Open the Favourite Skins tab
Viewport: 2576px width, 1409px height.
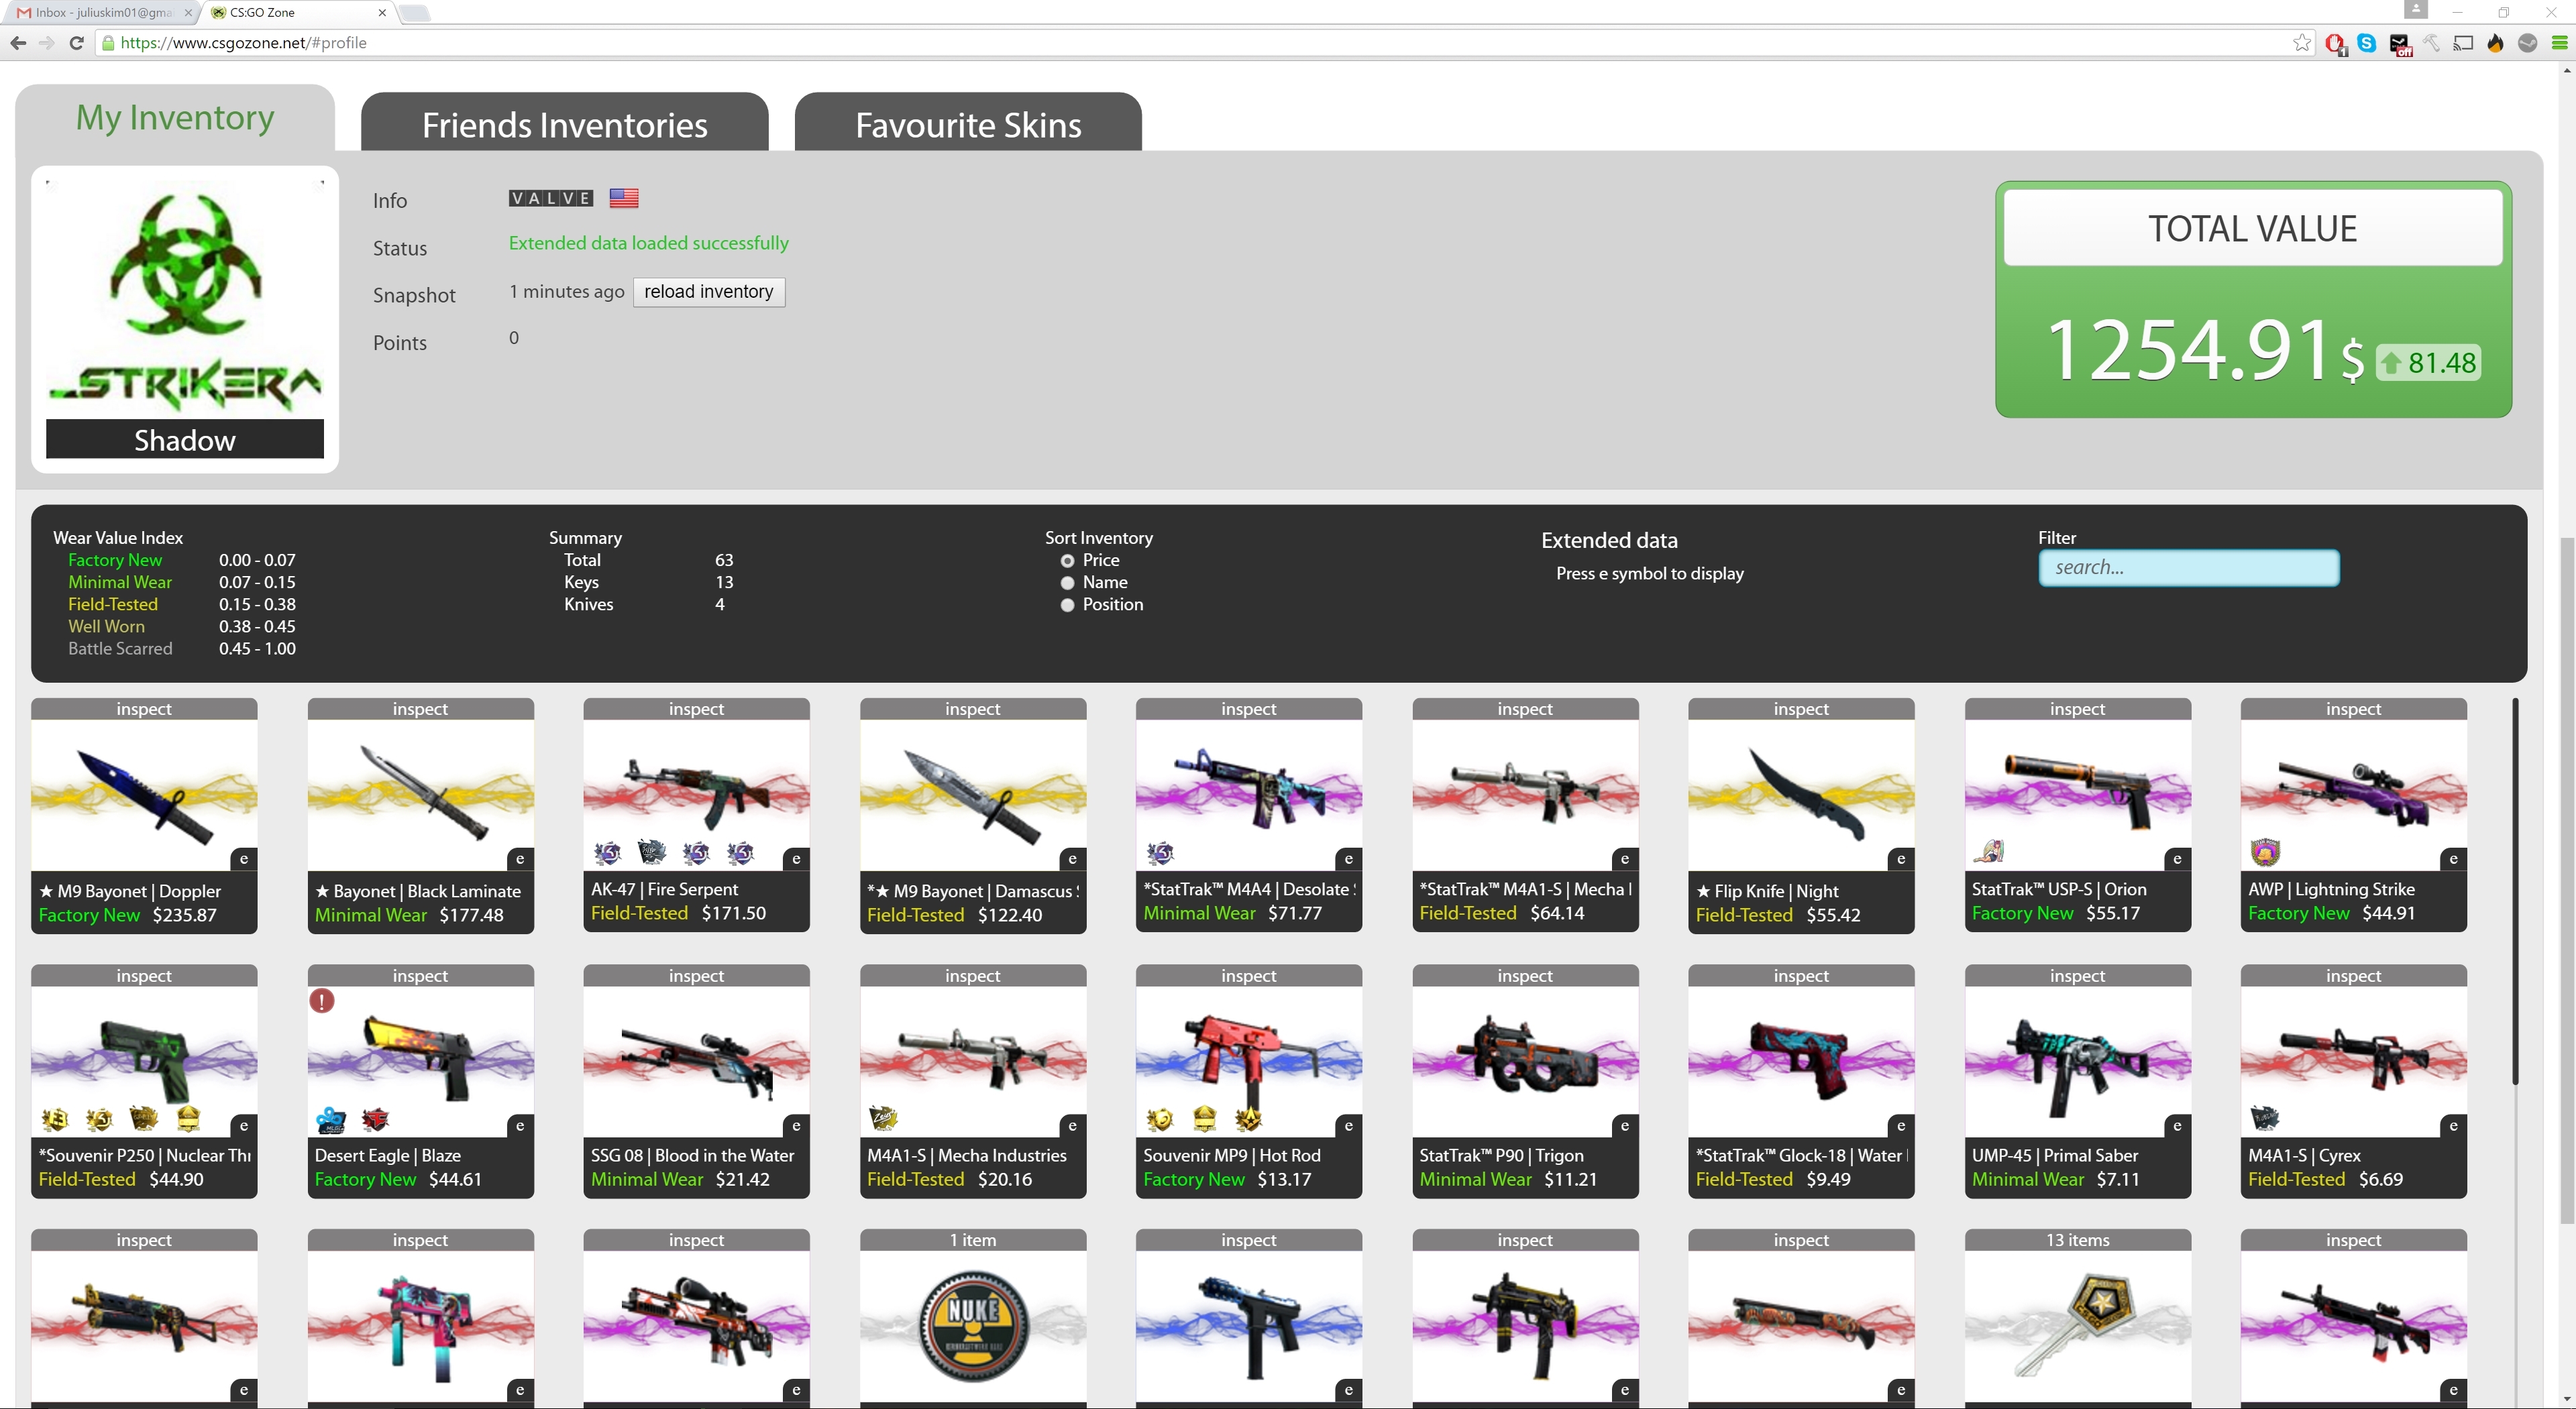tap(967, 124)
